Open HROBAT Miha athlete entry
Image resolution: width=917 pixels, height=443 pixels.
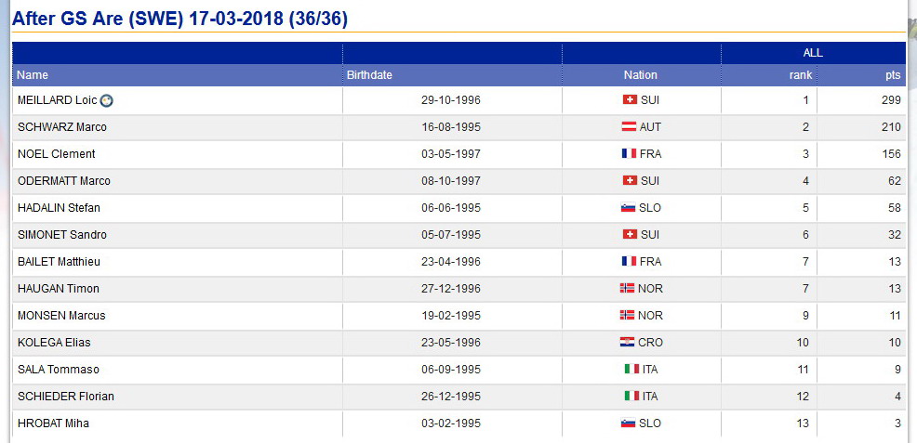[x=53, y=423]
